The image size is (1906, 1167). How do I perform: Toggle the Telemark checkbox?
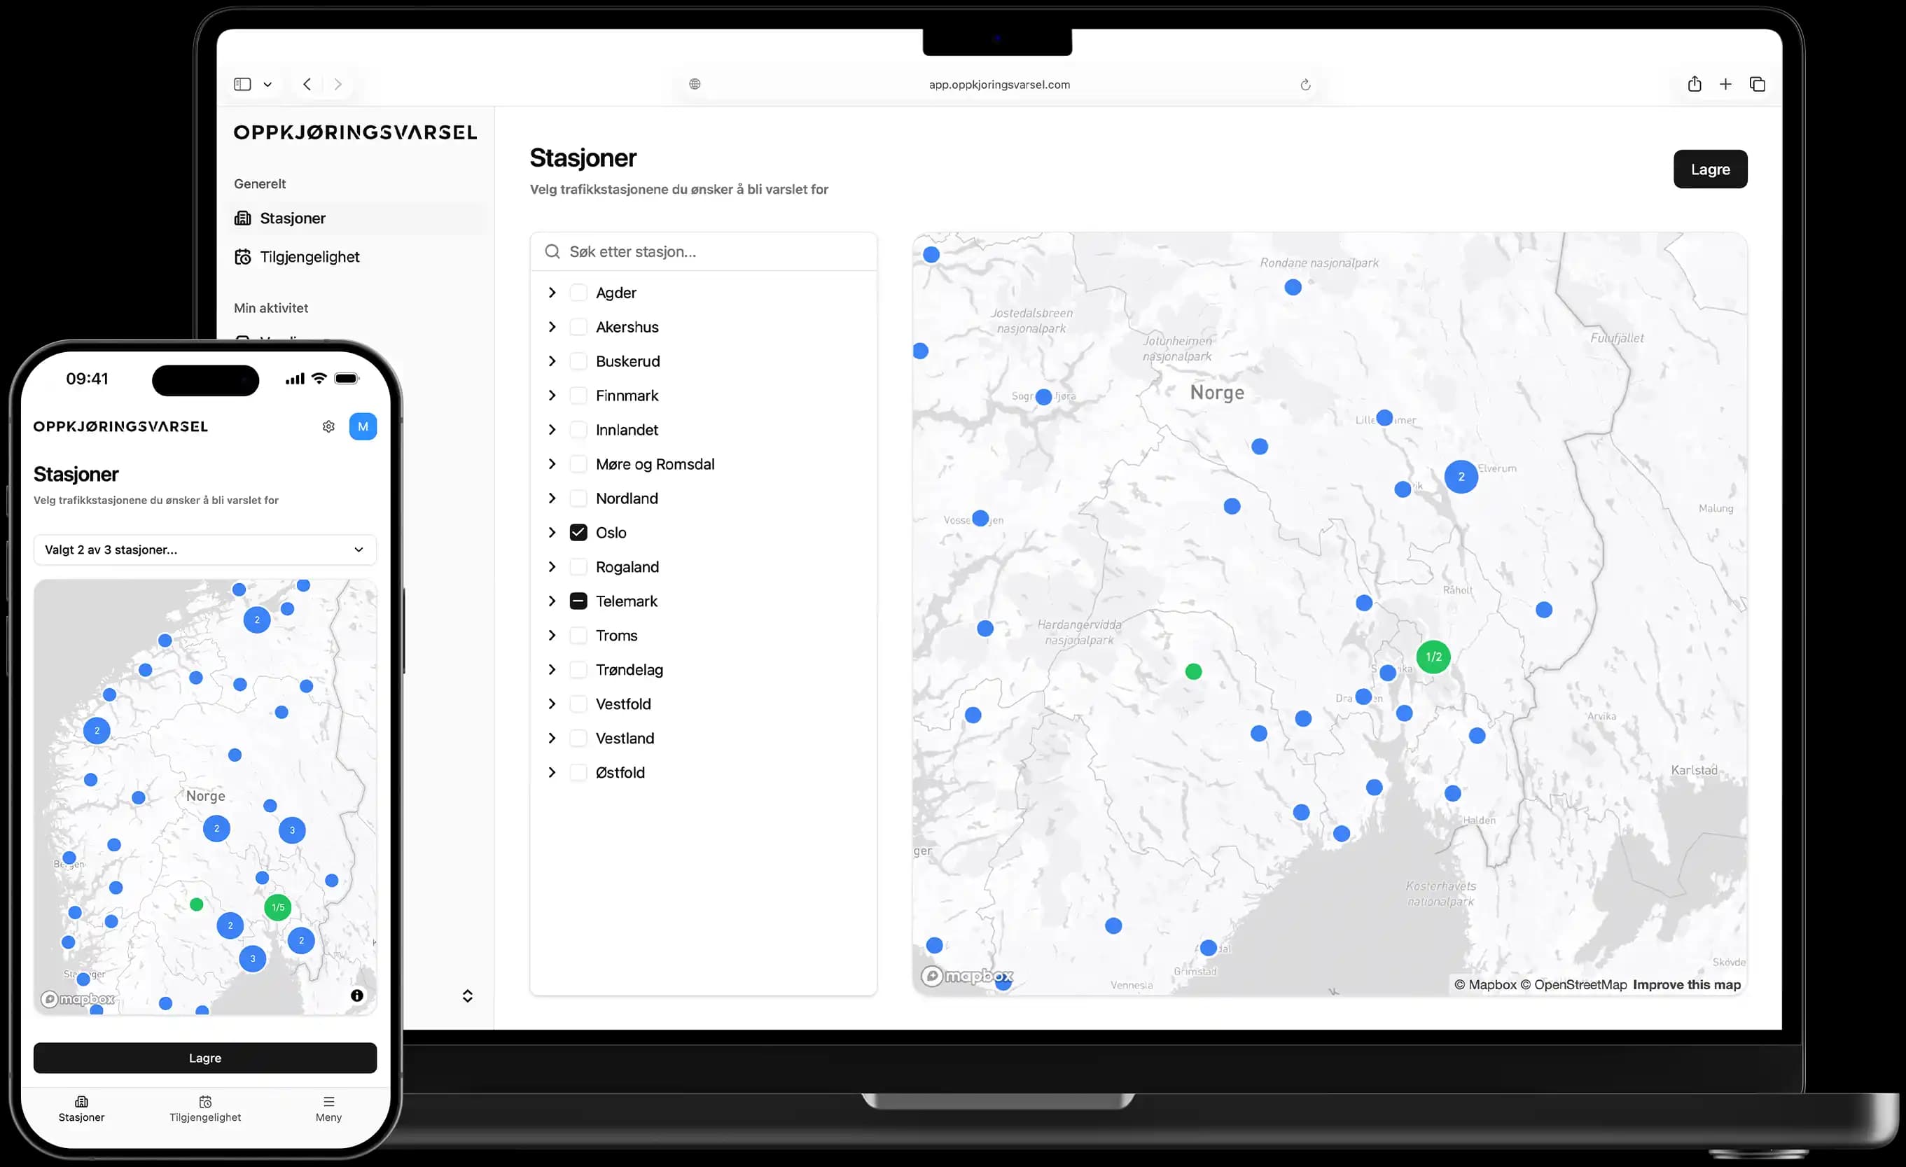[x=578, y=601]
